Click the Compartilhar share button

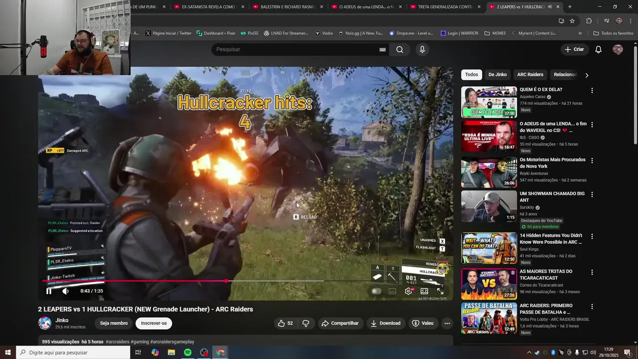(340, 323)
